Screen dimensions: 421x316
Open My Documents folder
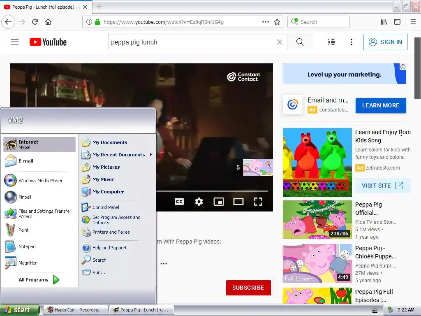point(117,142)
